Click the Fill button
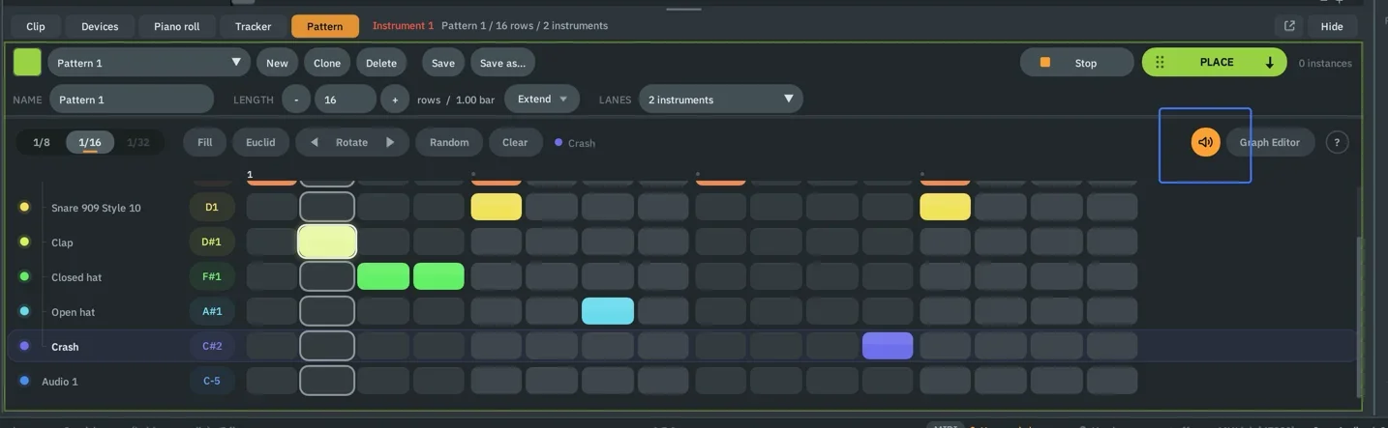 coord(205,142)
